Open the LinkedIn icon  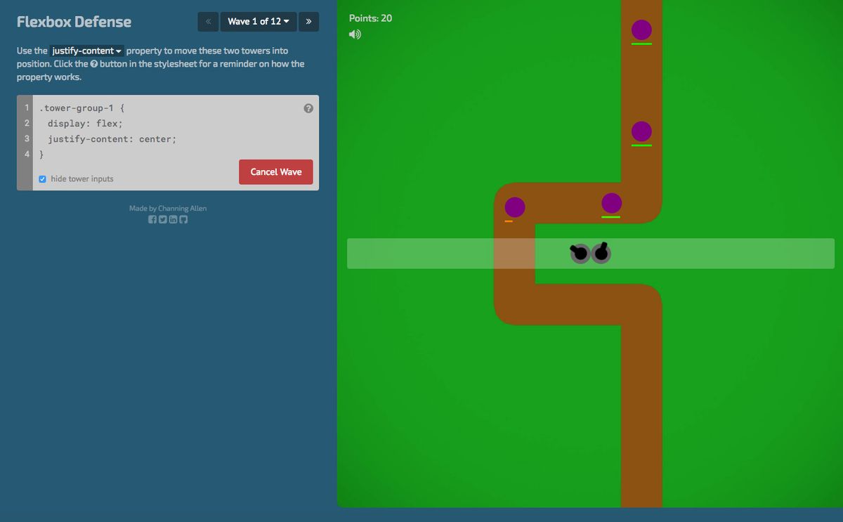tap(173, 219)
